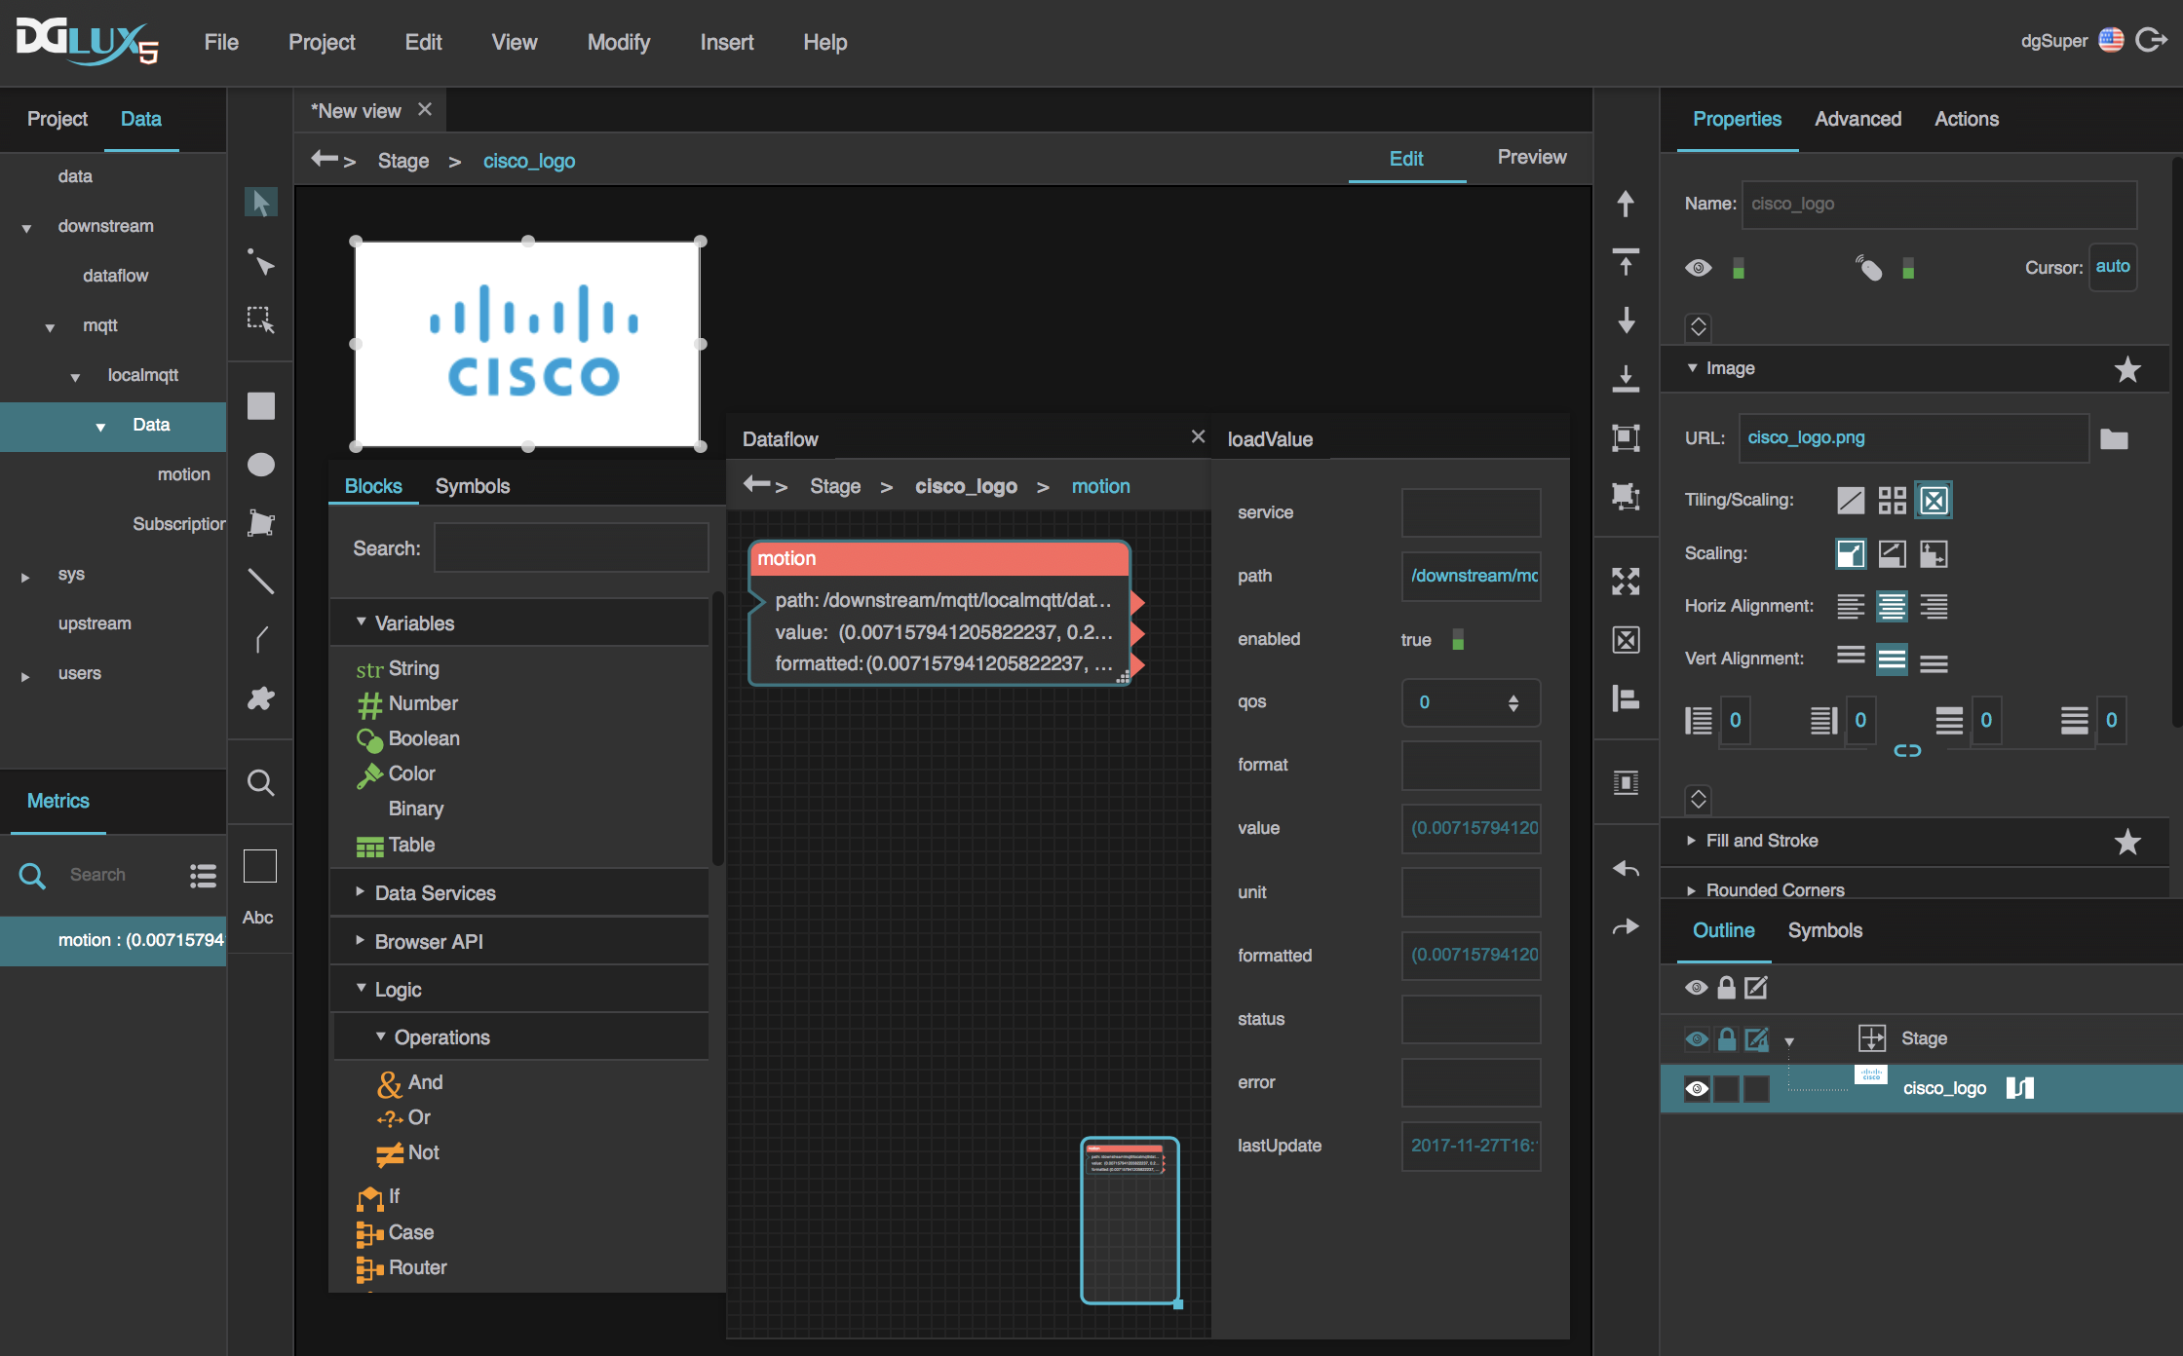The image size is (2183, 1356).
Task: Select the Boolean variable block
Action: [409, 738]
